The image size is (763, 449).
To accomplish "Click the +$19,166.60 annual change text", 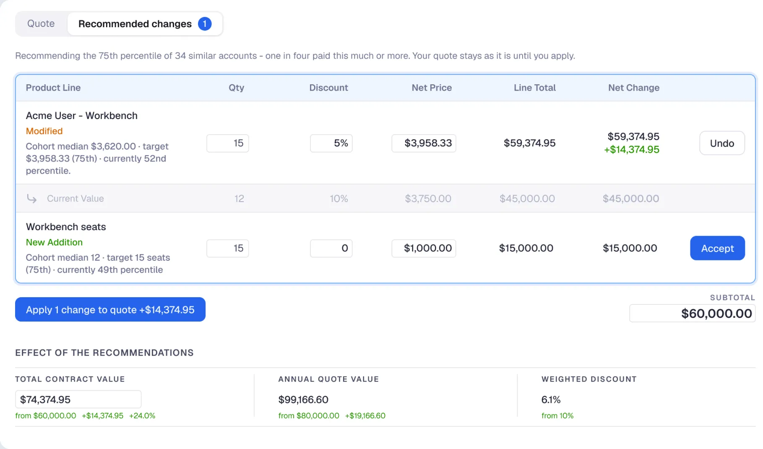I will click(x=365, y=415).
